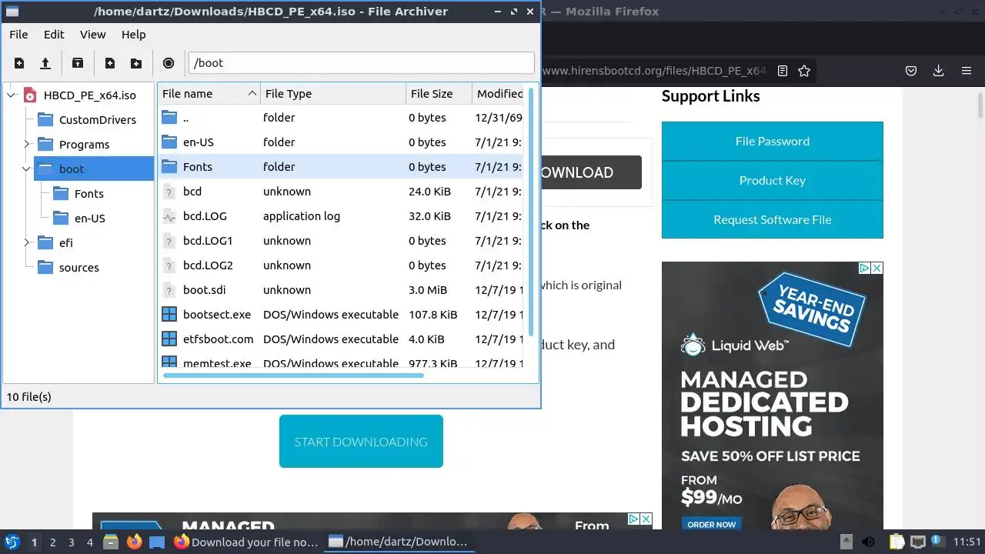Collapse the HBCD_PE_x64.iso tree root
This screenshot has width=985, height=554.
tap(12, 95)
